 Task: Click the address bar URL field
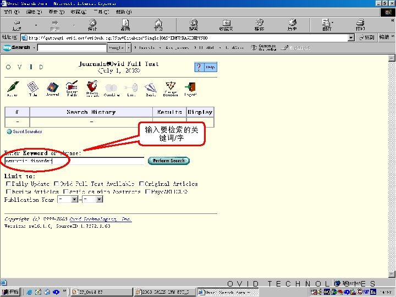(184, 38)
